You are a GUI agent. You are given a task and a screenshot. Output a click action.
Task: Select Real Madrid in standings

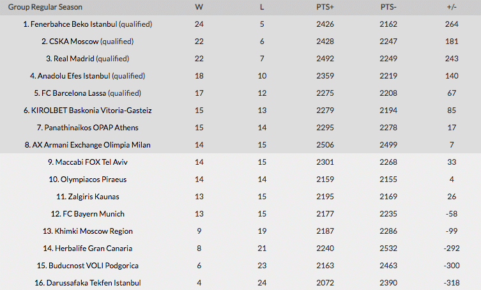74,59
